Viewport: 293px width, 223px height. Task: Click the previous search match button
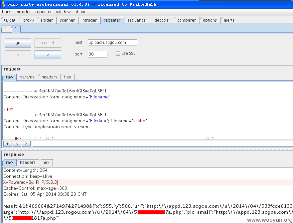pyautogui.click(x=17, y=144)
